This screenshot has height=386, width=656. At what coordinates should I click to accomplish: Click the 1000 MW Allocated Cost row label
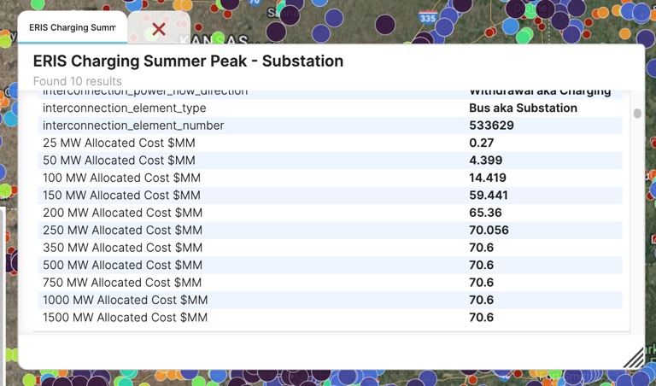pyautogui.click(x=125, y=301)
